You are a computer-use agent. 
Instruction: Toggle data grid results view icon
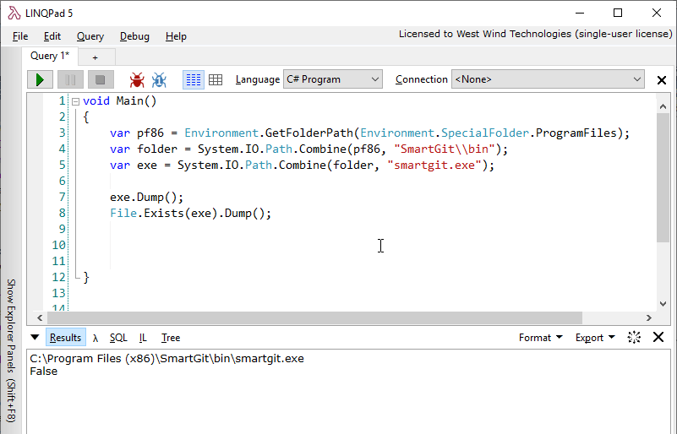[x=216, y=80]
